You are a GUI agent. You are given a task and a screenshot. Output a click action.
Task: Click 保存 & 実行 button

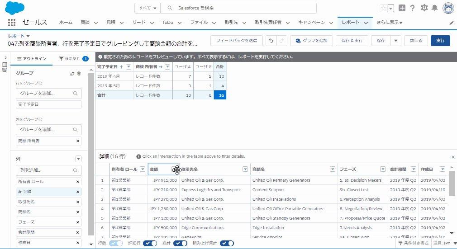(352, 41)
